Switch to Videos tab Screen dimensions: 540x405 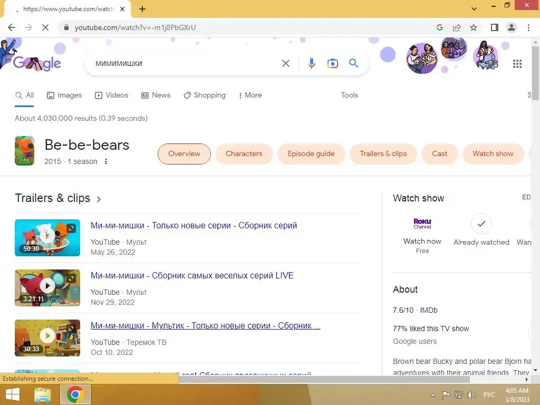pos(111,95)
